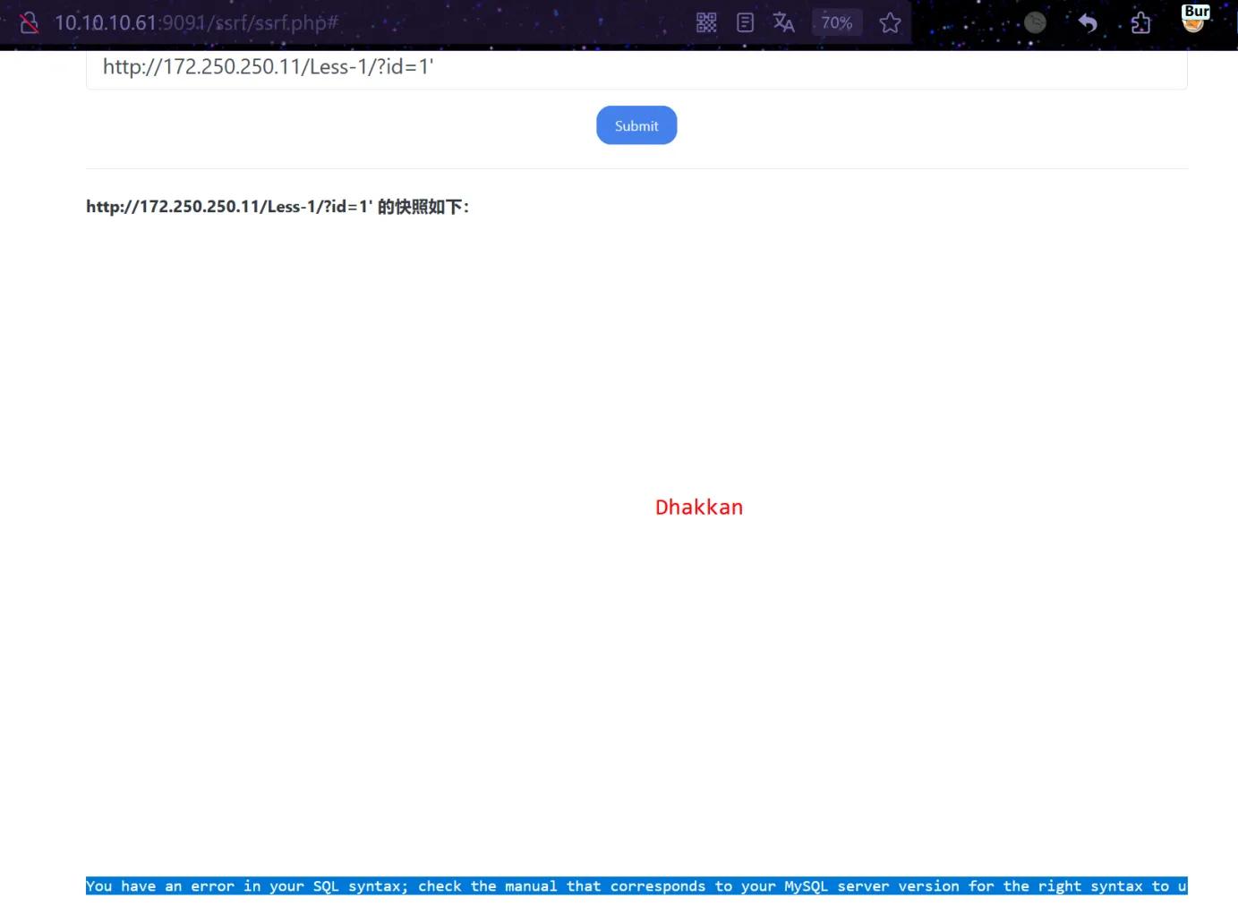Focus the URL input field with Less-1 link
This screenshot has height=923, width=1238.
point(636,68)
